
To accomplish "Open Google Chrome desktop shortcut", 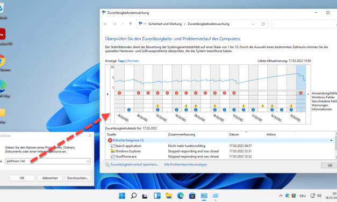I will 2,63.
